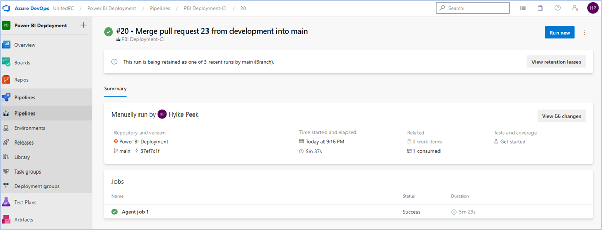Click the Power BI Deployment project title
Viewport: 602px width, 230px height.
coord(41,25)
